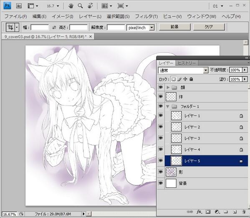Click the 影 layer thumbnail
Viewport: 250px width, 218px height.
click(171, 172)
